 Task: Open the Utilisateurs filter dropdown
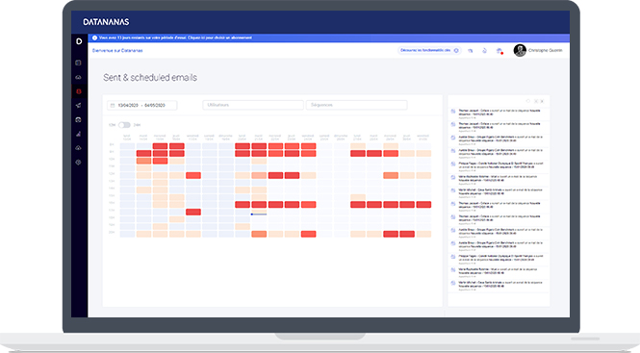pos(253,105)
